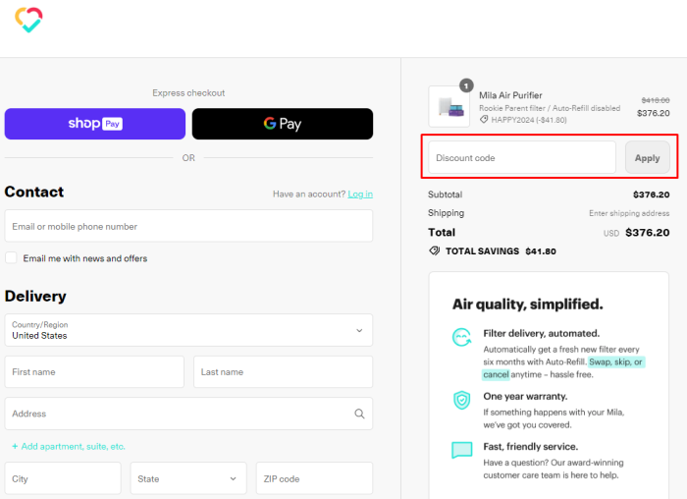The image size is (687, 499).
Task: Click the Mila Air Purifier product name
Action: 510,95
